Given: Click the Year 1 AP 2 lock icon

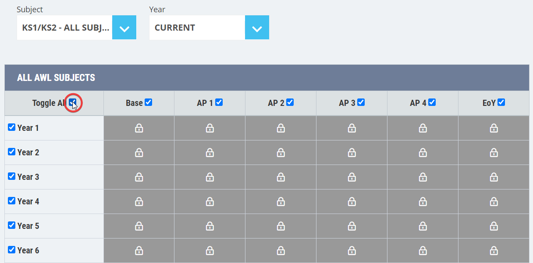Looking at the screenshot, I should (x=281, y=128).
